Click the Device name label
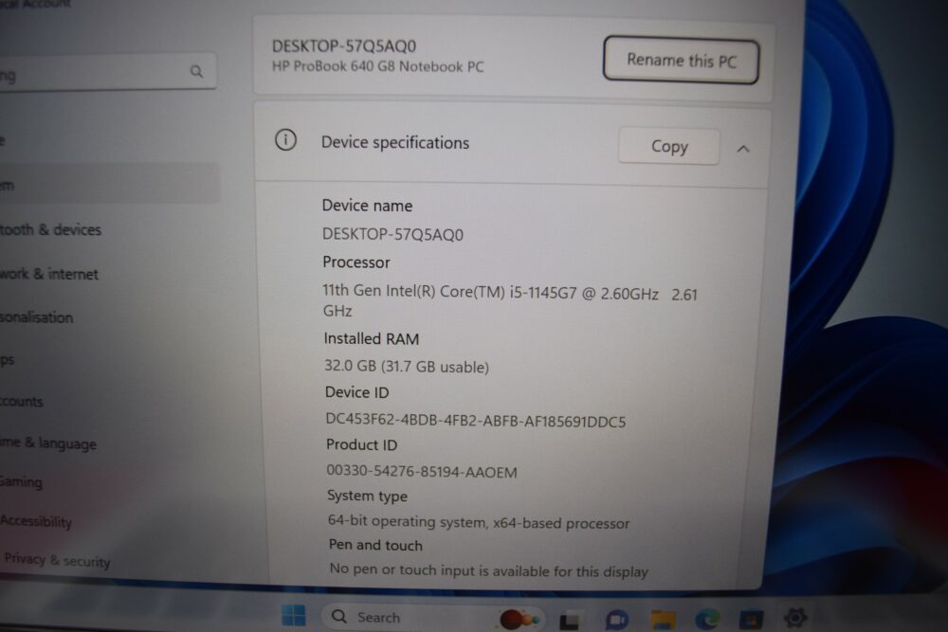Image resolution: width=948 pixels, height=632 pixels. pyautogui.click(x=367, y=206)
